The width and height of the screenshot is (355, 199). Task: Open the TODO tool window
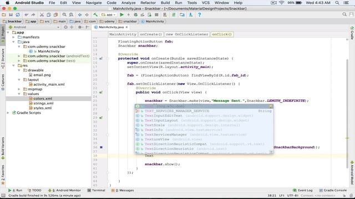[34, 190]
